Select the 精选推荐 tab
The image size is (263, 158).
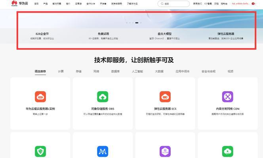tap(40, 71)
